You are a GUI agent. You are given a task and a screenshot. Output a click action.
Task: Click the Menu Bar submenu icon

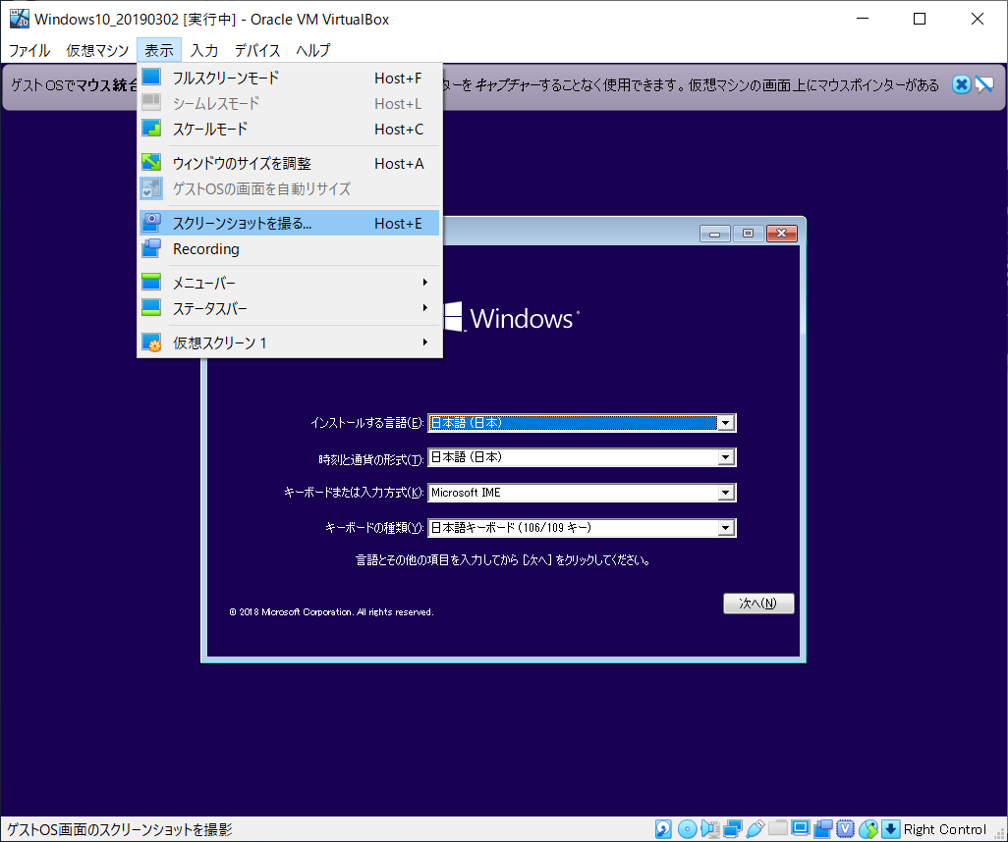point(151,283)
